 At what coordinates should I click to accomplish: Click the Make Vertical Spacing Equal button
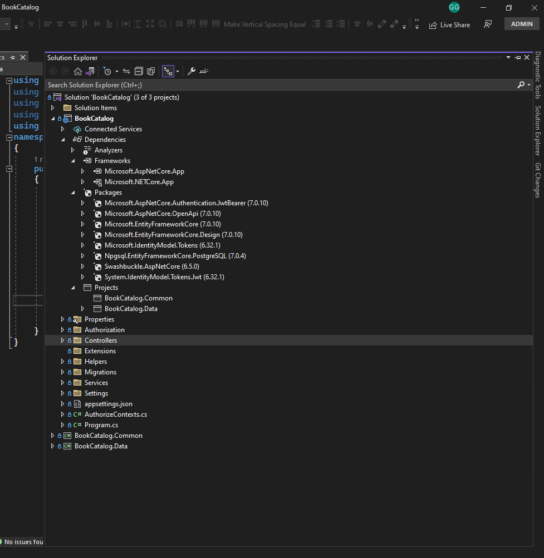pyautogui.click(x=264, y=24)
